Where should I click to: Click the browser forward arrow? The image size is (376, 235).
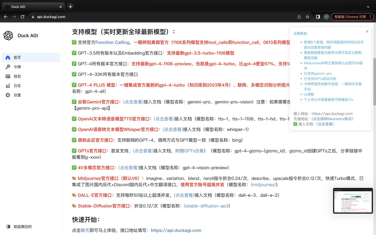(x=14, y=17)
